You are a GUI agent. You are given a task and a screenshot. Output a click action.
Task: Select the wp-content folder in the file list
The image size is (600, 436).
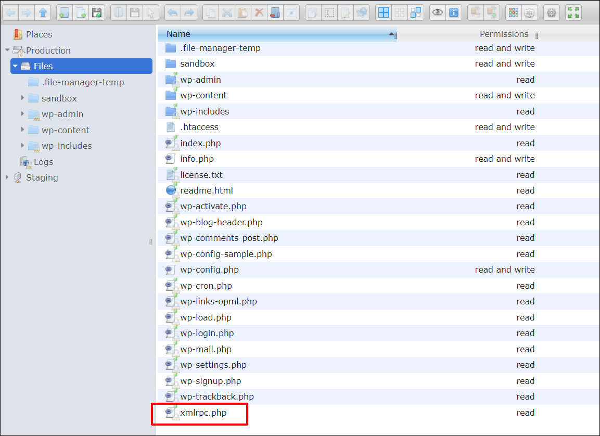pos(378,95)
